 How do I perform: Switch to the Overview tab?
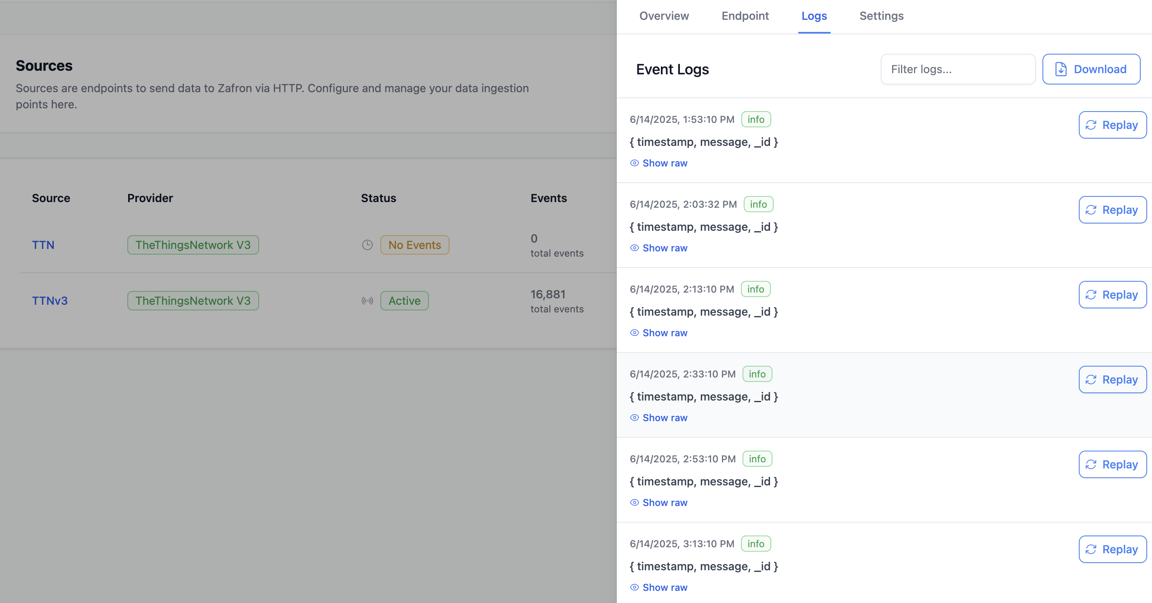pyautogui.click(x=664, y=16)
